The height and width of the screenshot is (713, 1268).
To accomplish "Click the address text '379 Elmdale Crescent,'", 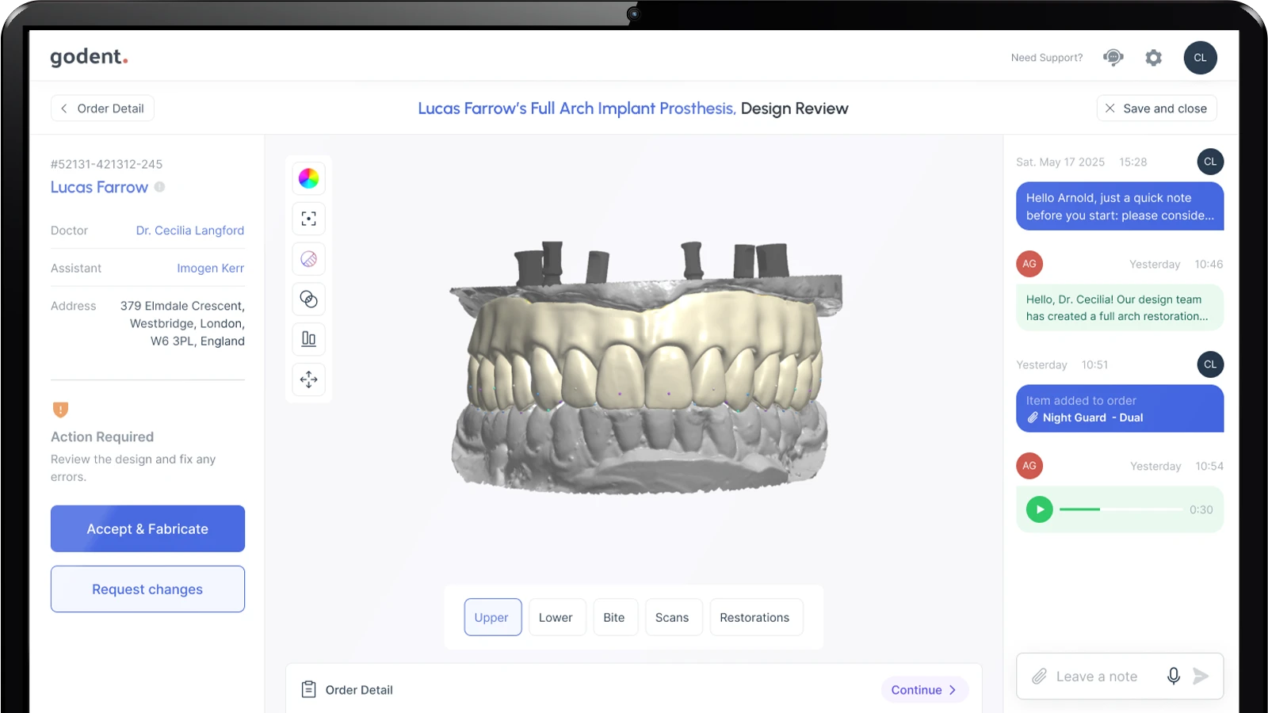I will (182, 306).
